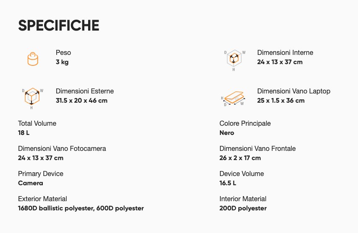Click the Total Volume label
Screen dimensions: 358x233
click(x=37, y=124)
